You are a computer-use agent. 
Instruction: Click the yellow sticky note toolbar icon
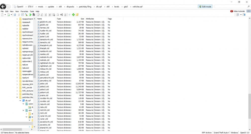[77, 15]
